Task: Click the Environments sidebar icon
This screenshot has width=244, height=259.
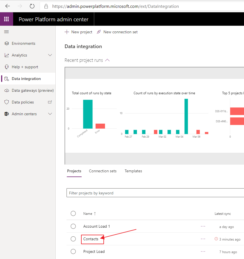Action: (7, 43)
